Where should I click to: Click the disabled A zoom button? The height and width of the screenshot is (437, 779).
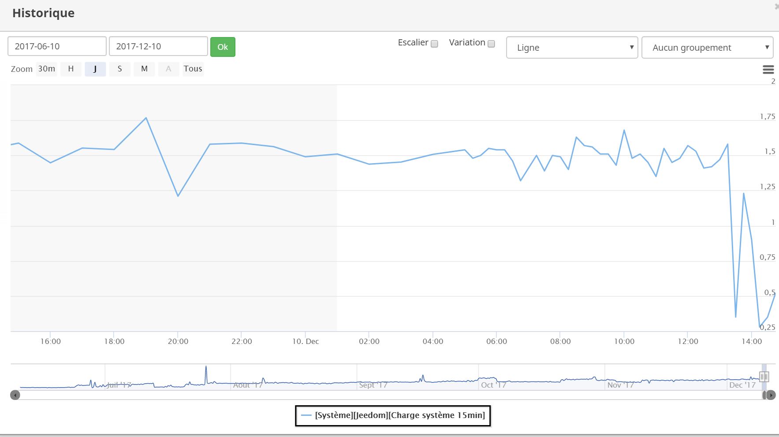click(168, 69)
